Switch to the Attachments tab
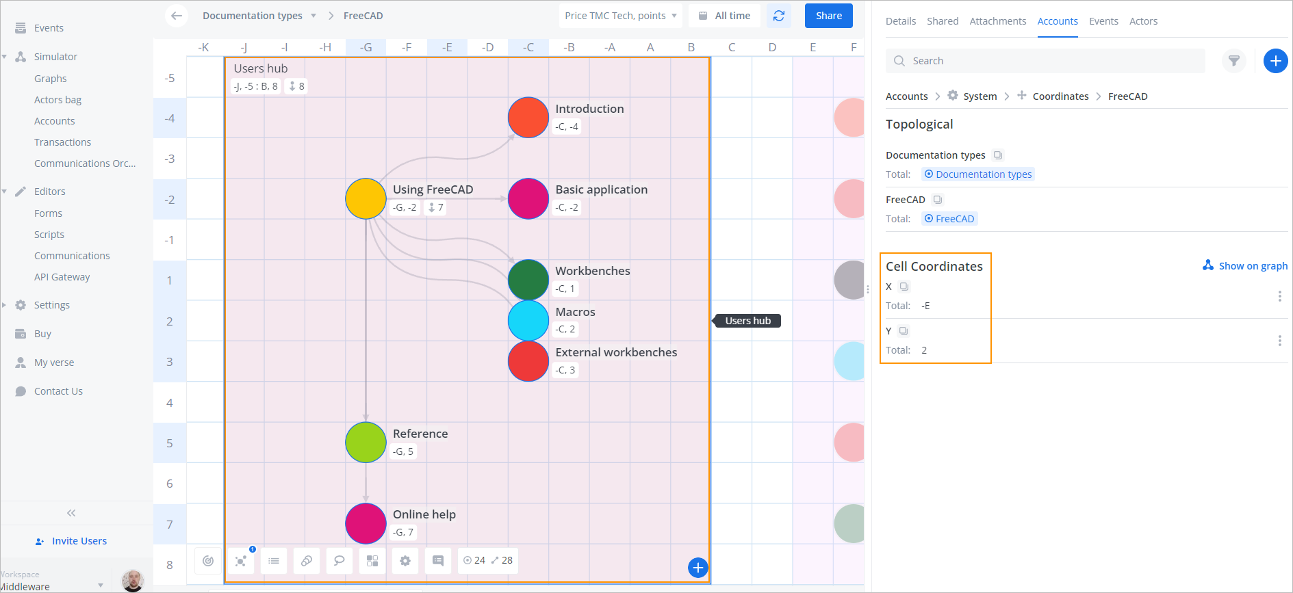1293x593 pixels. [998, 21]
